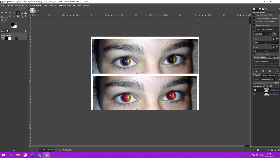Screen dimensions: 280x158
Task: Create a new layer button
Action: [x=254, y=150]
